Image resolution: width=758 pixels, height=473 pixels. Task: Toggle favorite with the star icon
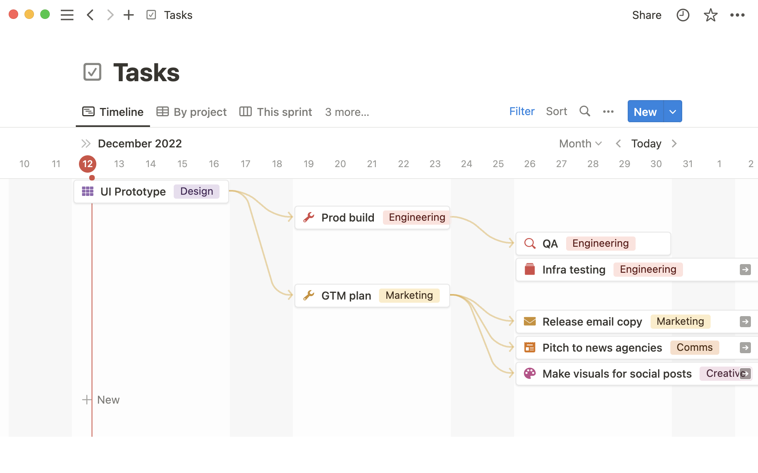(710, 15)
